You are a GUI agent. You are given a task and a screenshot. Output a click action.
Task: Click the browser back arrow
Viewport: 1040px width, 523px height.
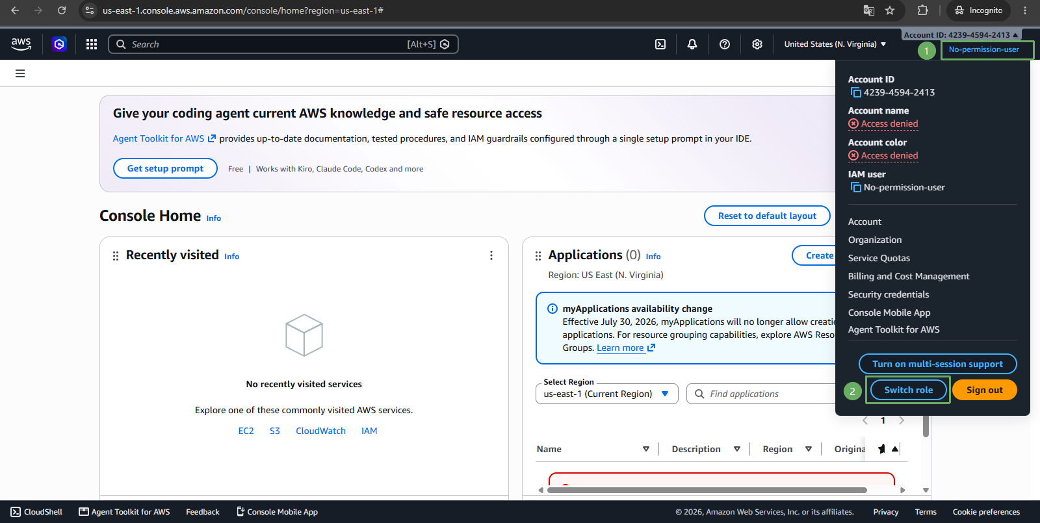(x=15, y=10)
